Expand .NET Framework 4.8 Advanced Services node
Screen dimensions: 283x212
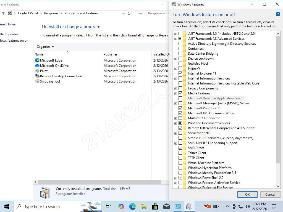[175, 39]
